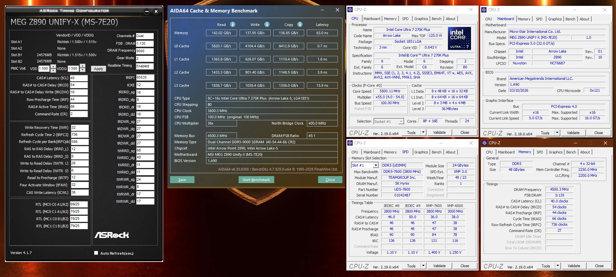616x277 pixels.
Task: Click the Copy info icon in AIDA64
Action: [300, 24]
